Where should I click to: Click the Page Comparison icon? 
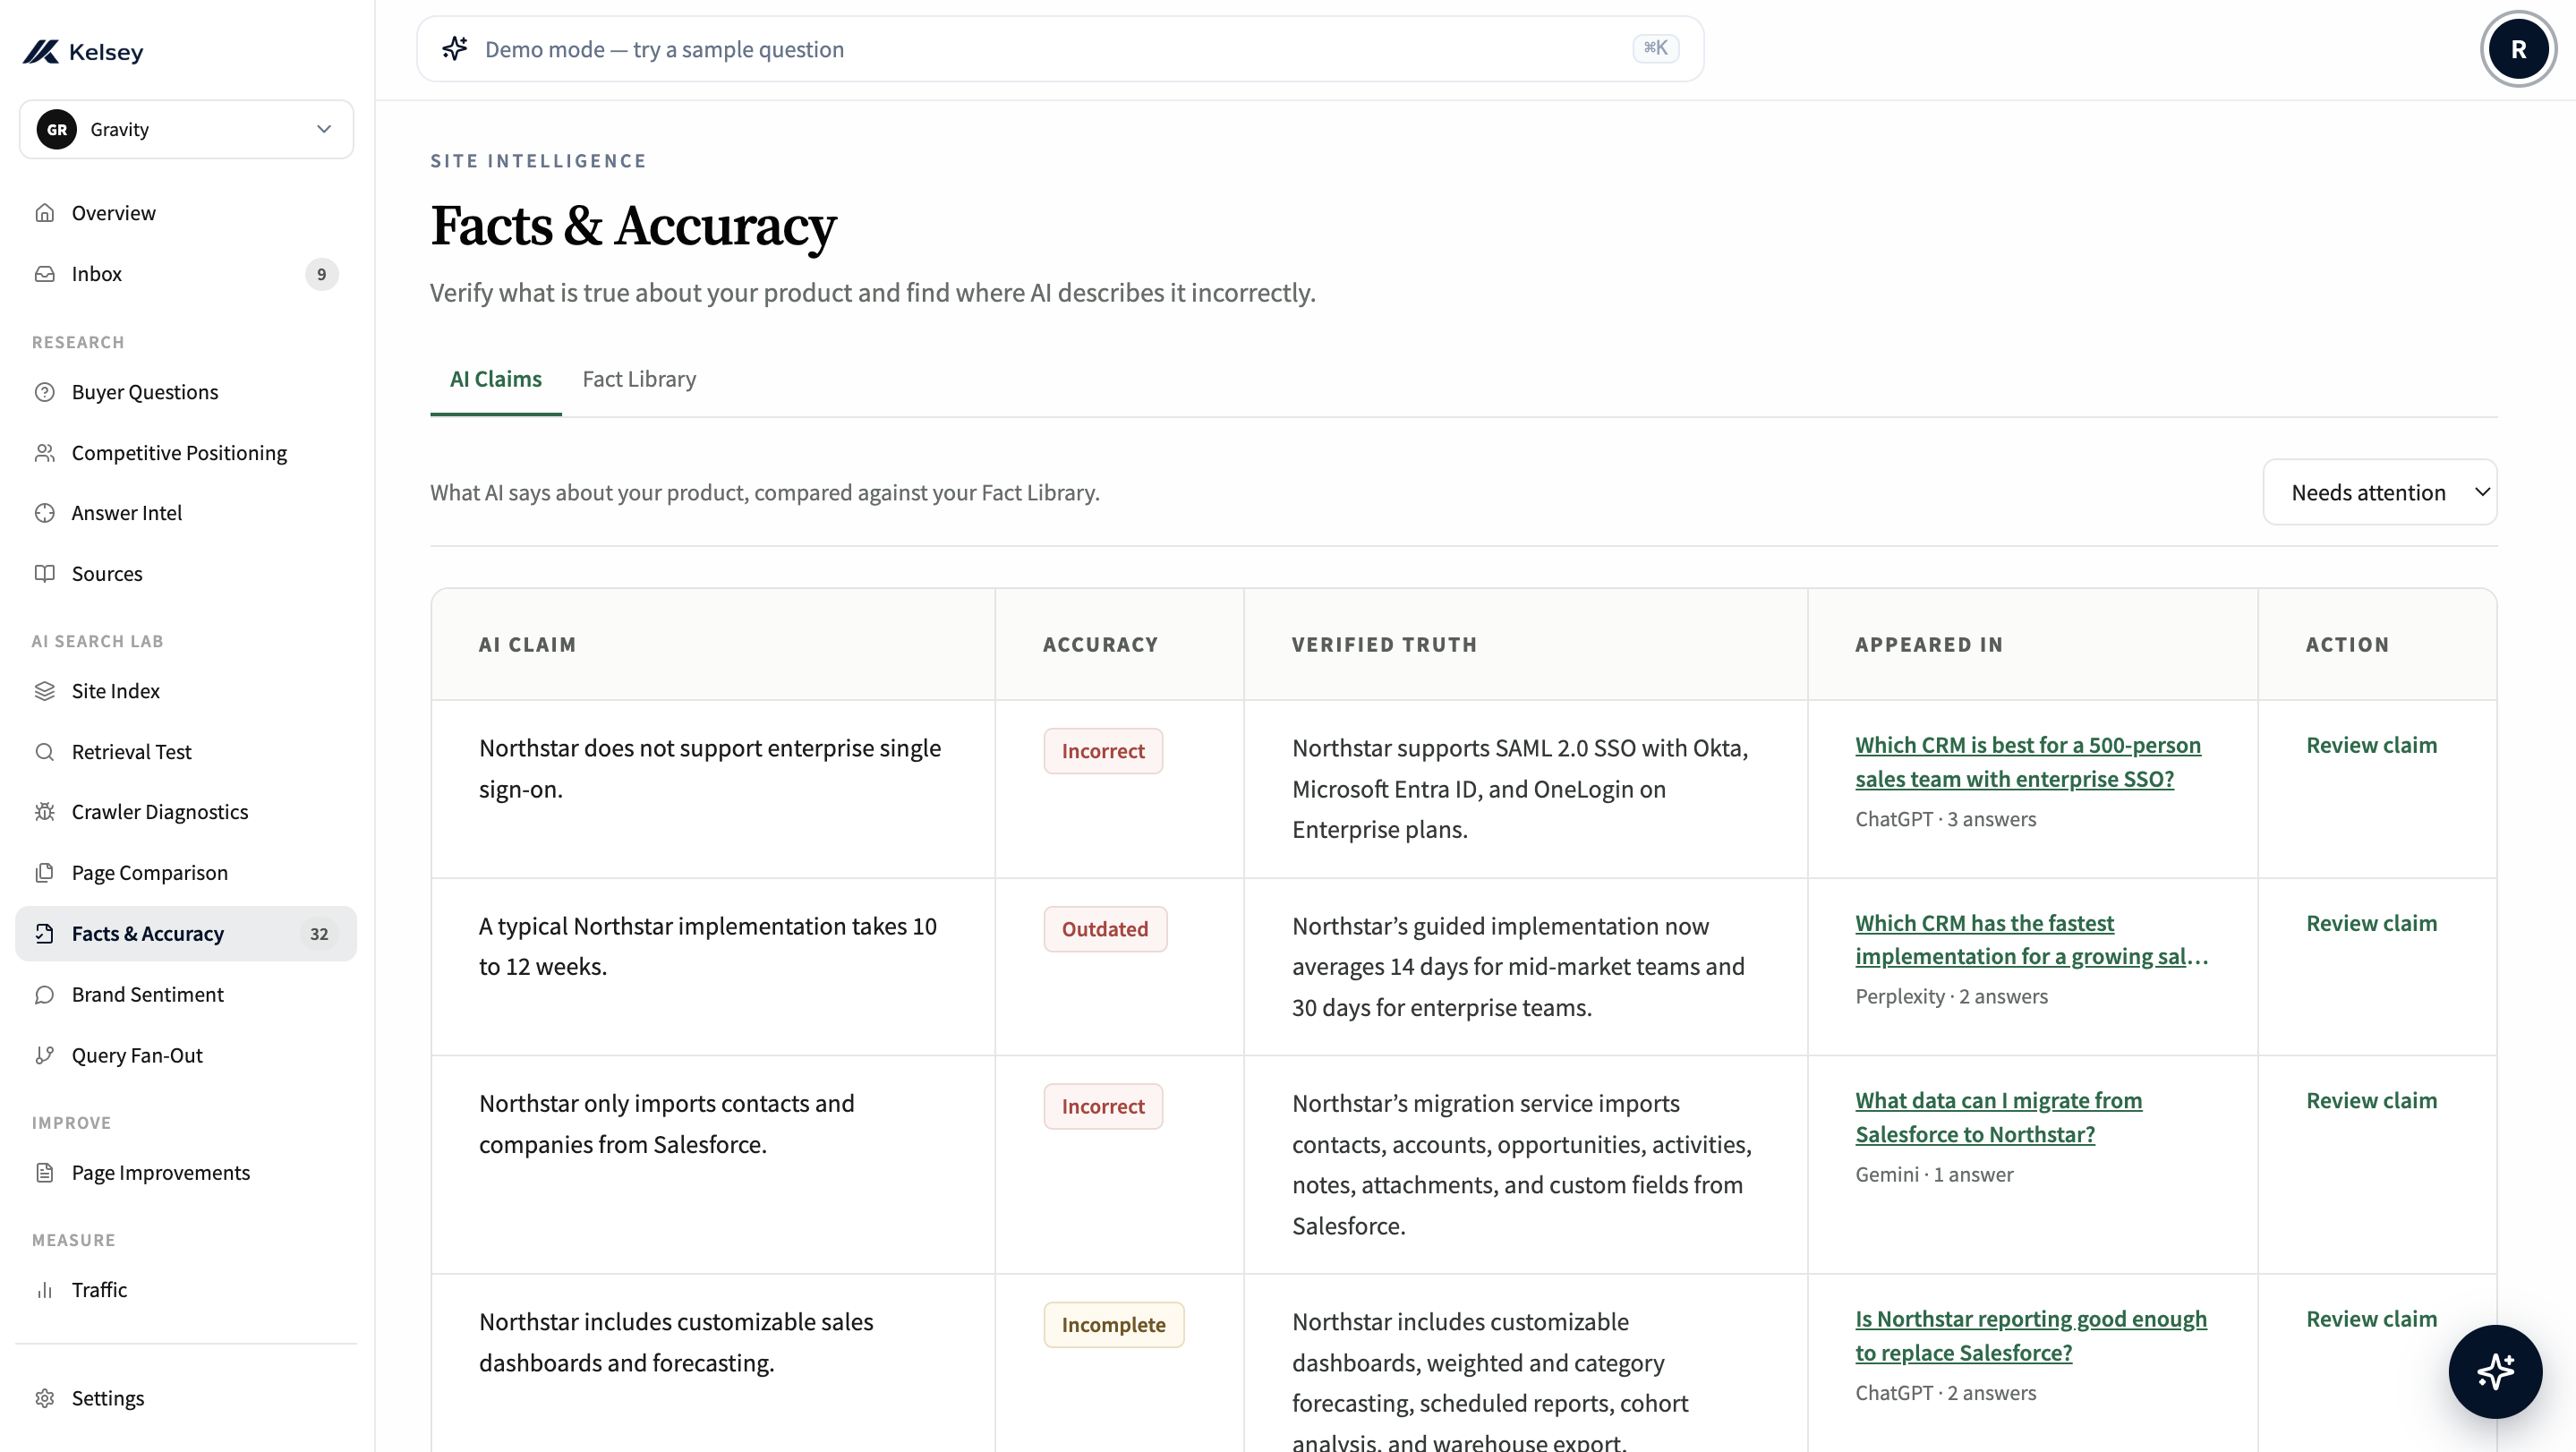point(44,873)
